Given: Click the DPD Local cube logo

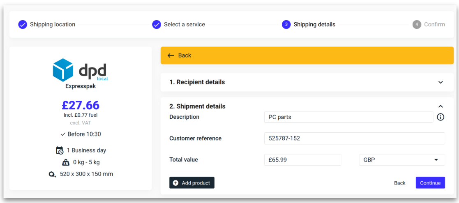Looking at the screenshot, I should pyautogui.click(x=63, y=70).
